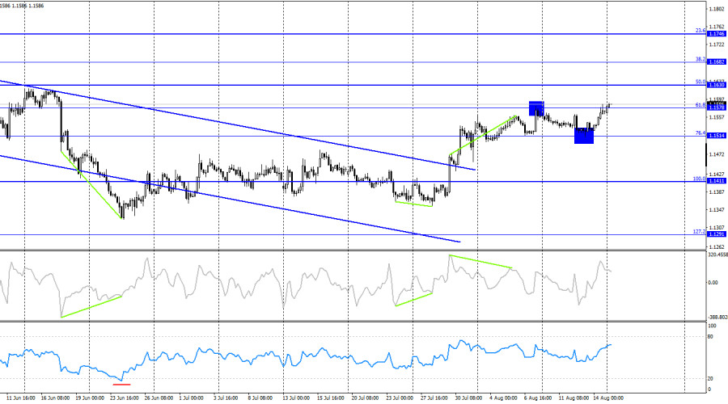The width and height of the screenshot is (728, 404).
Task: Click the 80 level label on RSI scale
Action: [710, 337]
